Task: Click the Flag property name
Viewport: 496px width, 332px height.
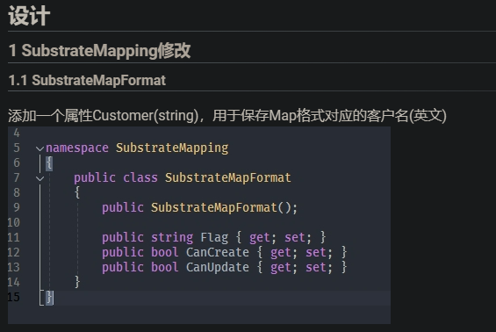Action: [214, 238]
